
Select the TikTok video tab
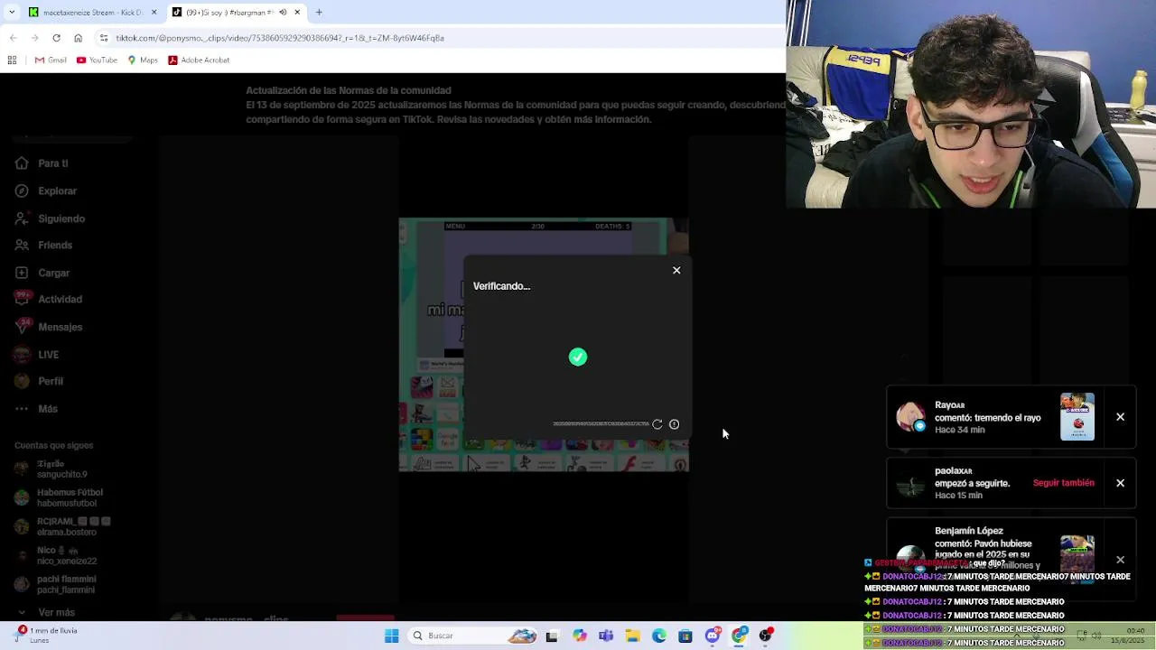237,13
